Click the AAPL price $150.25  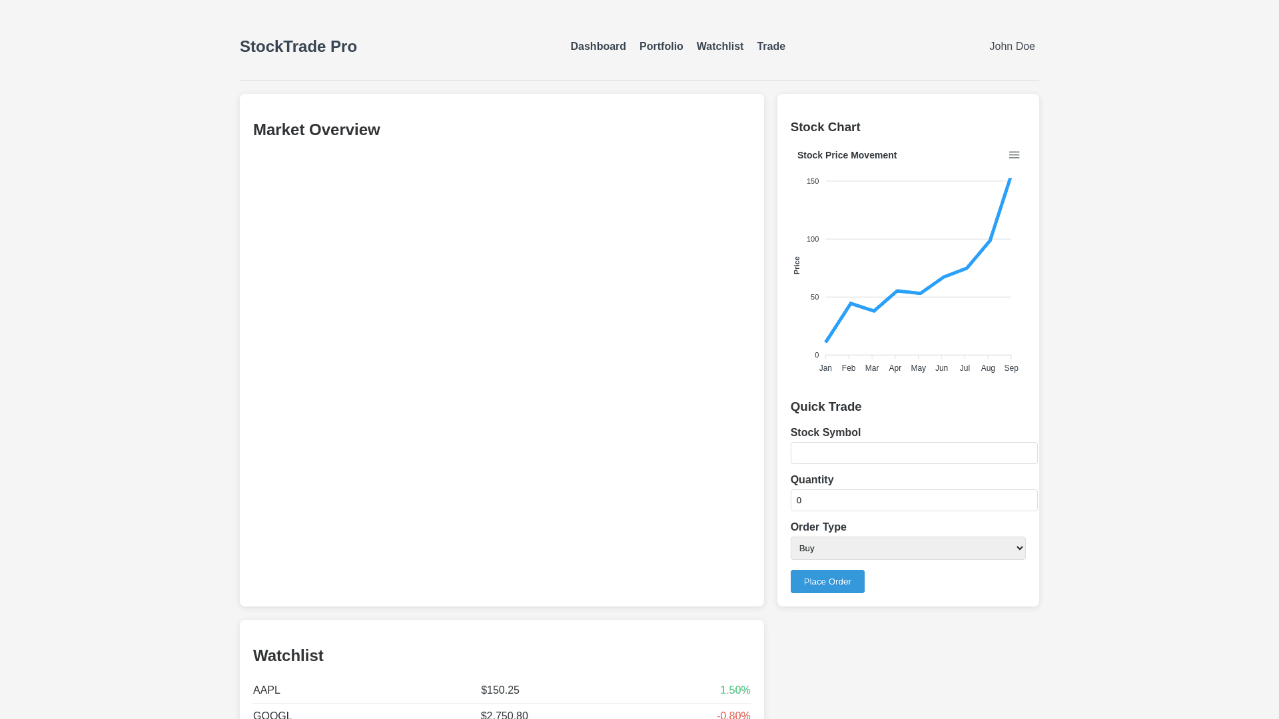[500, 690]
